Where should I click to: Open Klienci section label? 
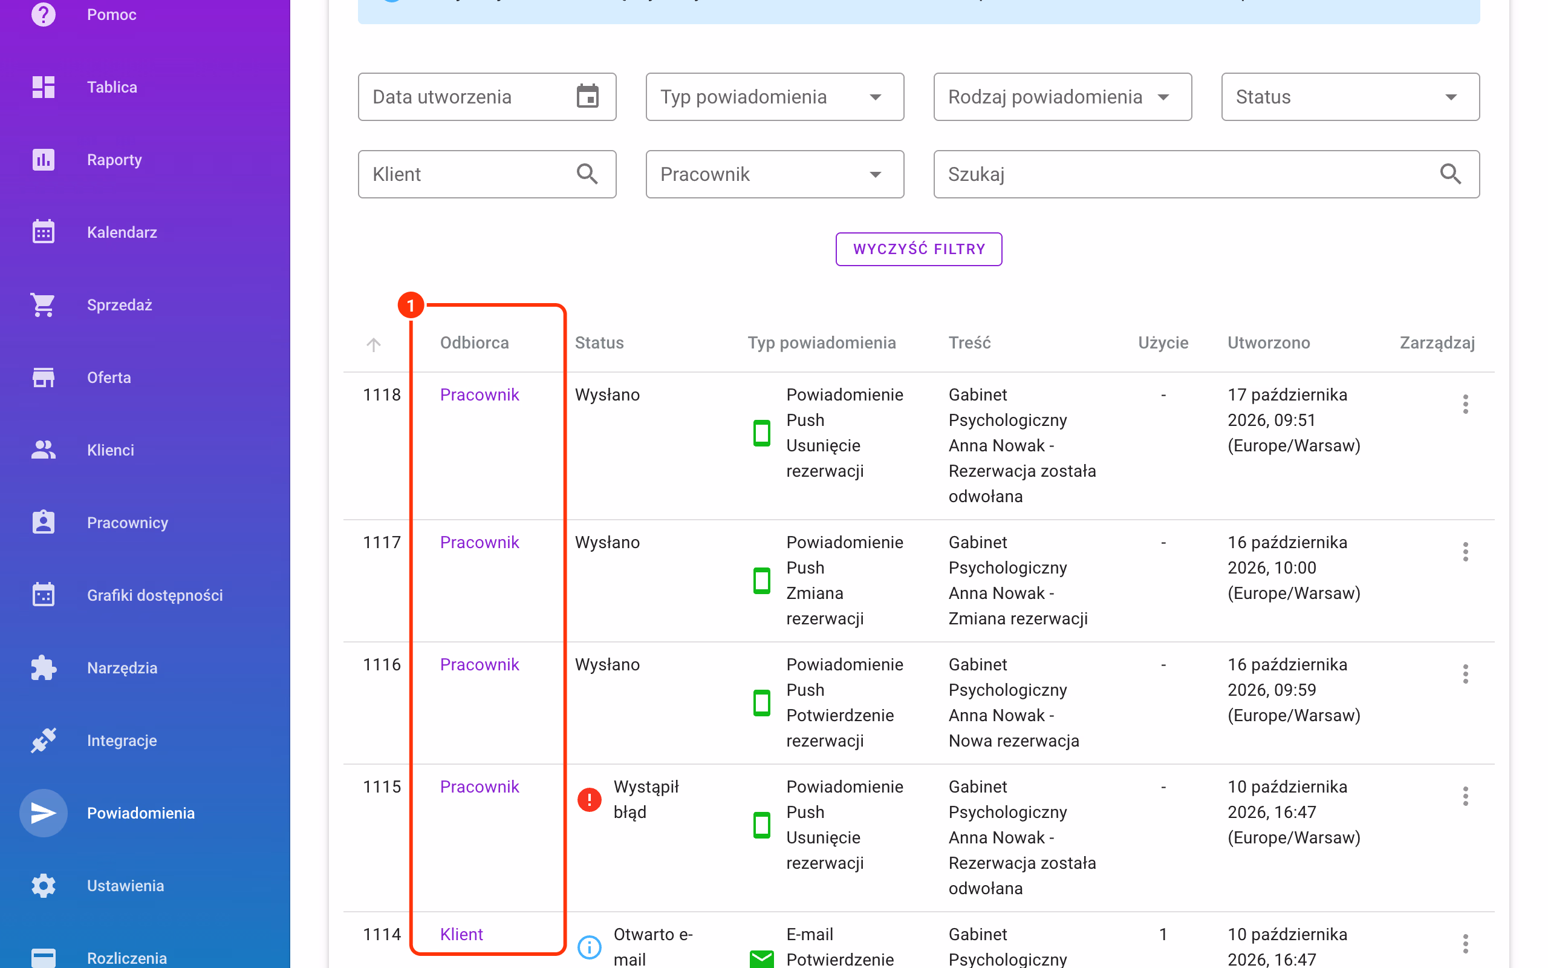pos(111,450)
